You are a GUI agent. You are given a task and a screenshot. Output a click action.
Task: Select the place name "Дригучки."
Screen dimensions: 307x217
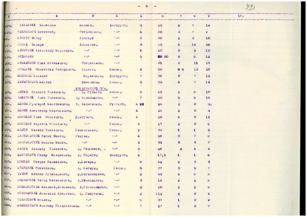click(84, 117)
